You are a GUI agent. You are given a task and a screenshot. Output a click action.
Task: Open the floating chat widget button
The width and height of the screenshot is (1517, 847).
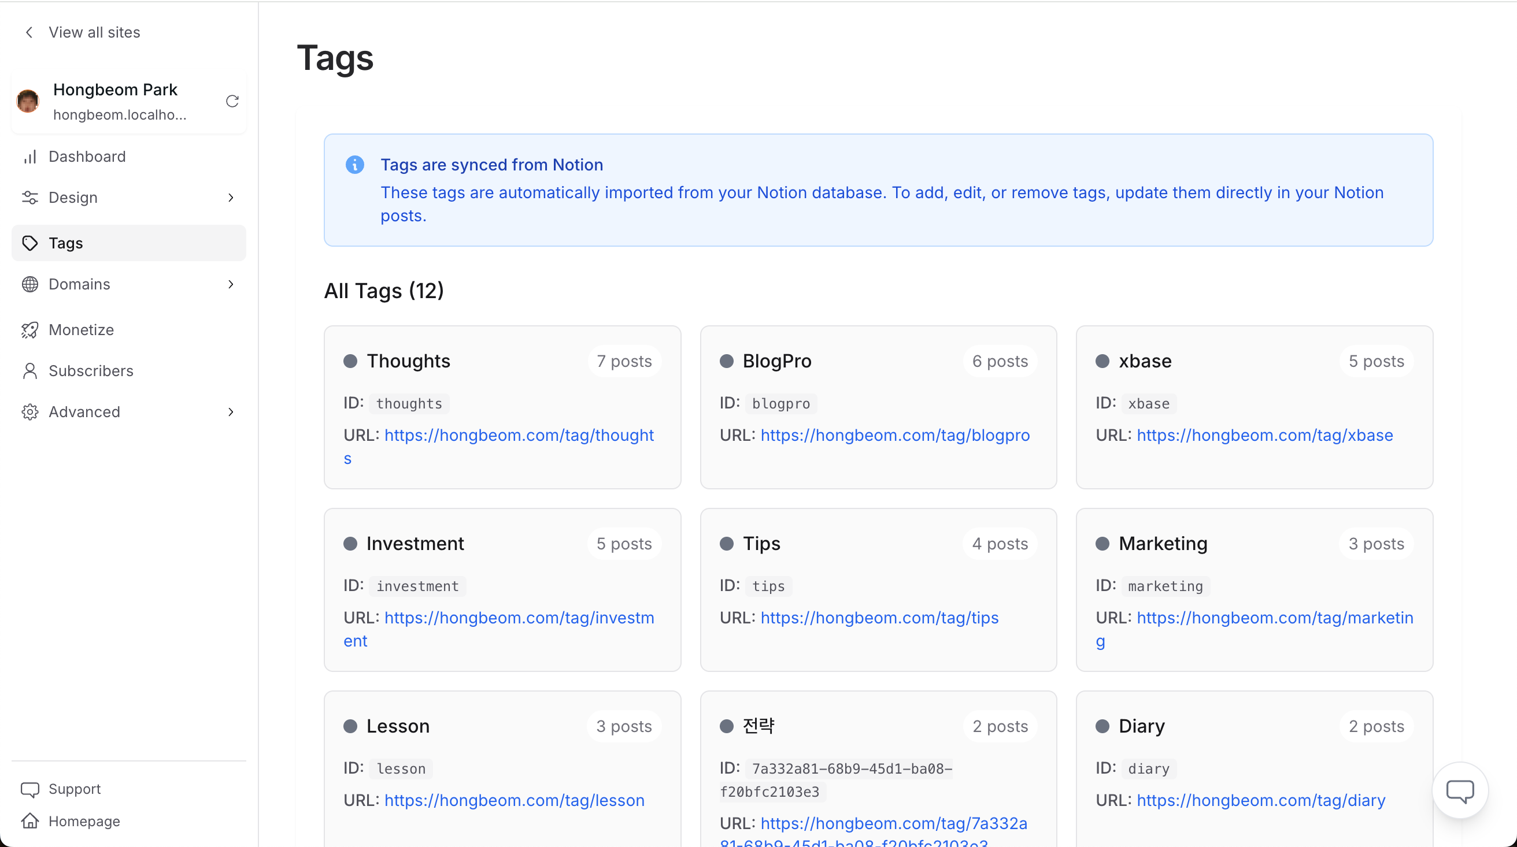click(1460, 790)
